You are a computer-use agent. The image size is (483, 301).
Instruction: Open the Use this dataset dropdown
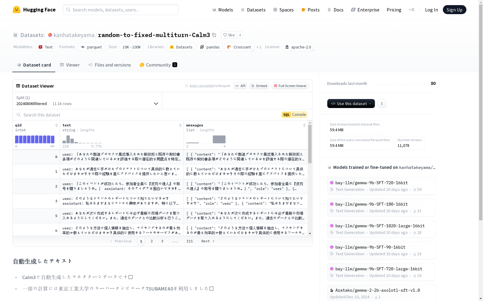click(351, 104)
